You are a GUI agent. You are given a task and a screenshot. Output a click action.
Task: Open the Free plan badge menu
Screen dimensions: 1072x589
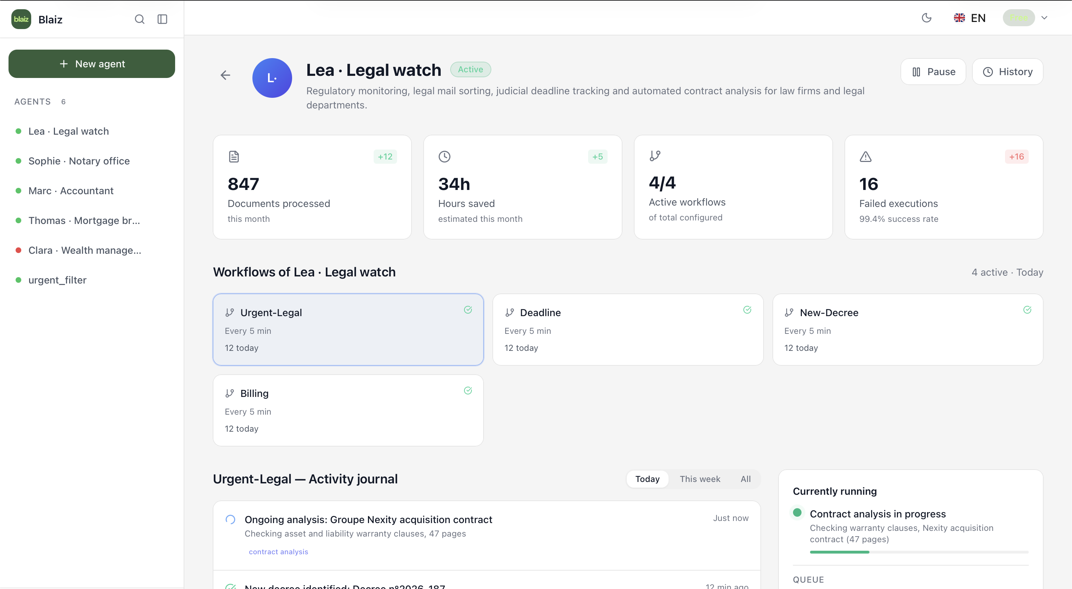click(x=1018, y=18)
